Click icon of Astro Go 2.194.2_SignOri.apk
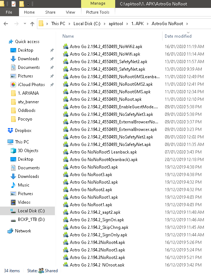211x274 pixels. click(66, 219)
